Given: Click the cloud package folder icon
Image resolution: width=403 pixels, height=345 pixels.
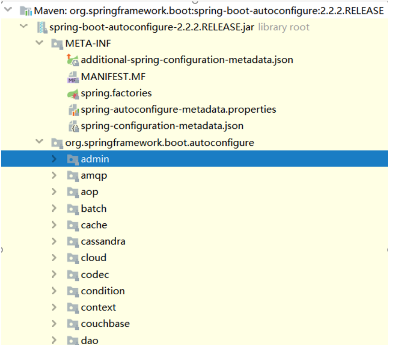Looking at the screenshot, I should click(73, 258).
